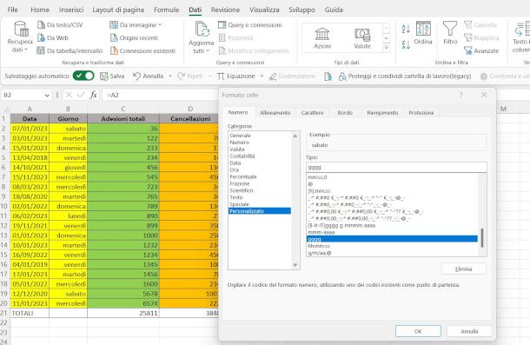This screenshot has width=530, height=345.
Task: Click the Adesioni totali header cell
Action: (123, 119)
